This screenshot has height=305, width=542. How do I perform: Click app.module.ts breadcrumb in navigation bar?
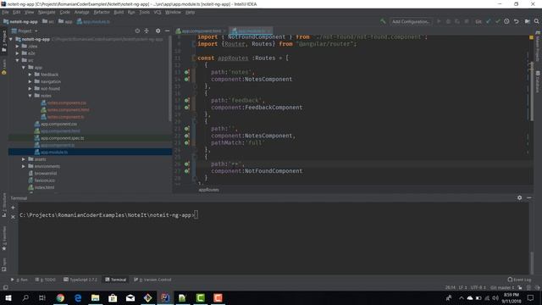(x=93, y=21)
